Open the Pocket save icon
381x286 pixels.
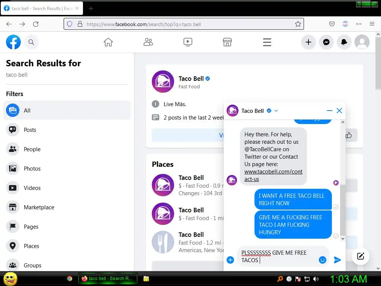tap(332, 24)
